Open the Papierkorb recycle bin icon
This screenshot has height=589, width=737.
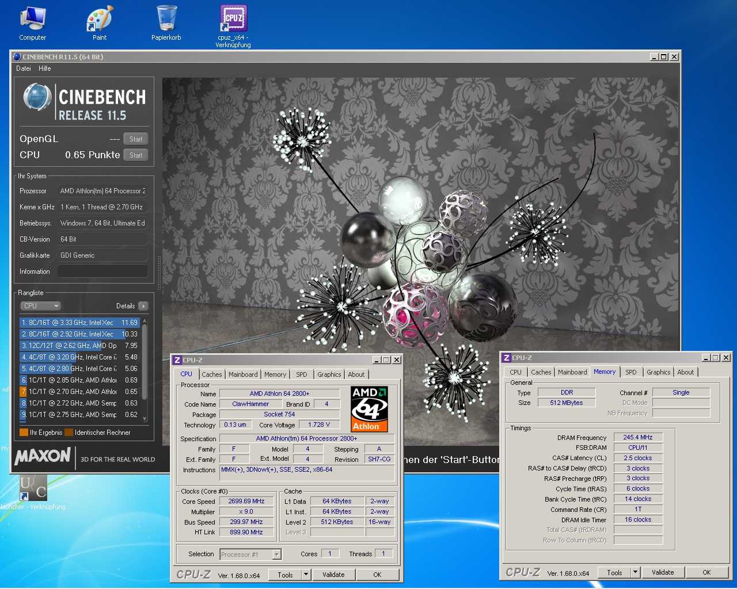[166, 23]
